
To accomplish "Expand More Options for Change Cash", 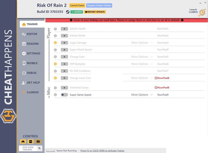I will [x=142, y=57].
